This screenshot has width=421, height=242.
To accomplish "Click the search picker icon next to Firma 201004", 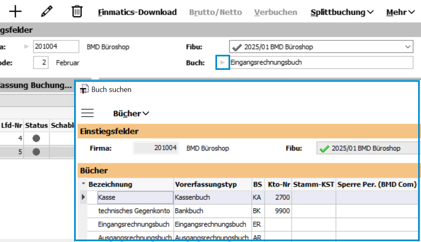I will point(27,47).
